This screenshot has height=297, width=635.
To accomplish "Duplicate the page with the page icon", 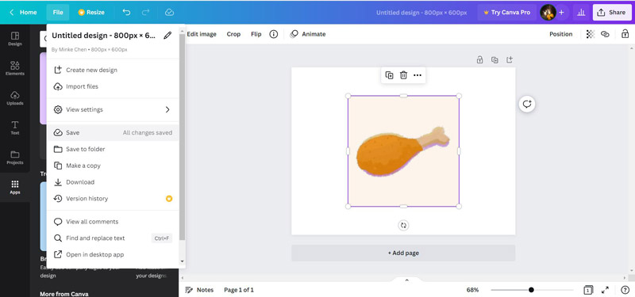I will tap(495, 60).
